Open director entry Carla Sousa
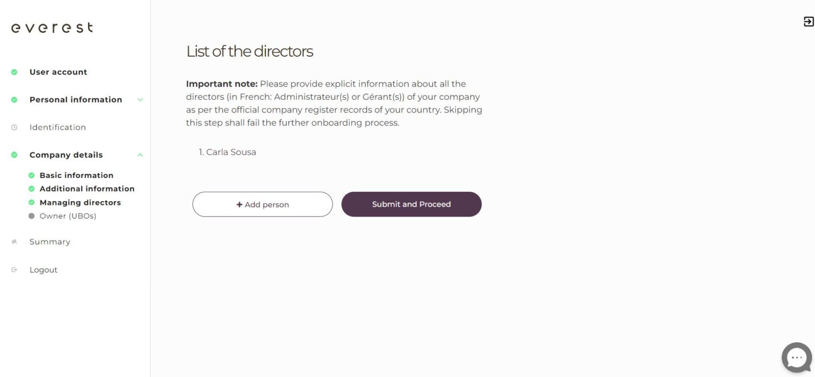Image resolution: width=815 pixels, height=377 pixels. click(231, 152)
